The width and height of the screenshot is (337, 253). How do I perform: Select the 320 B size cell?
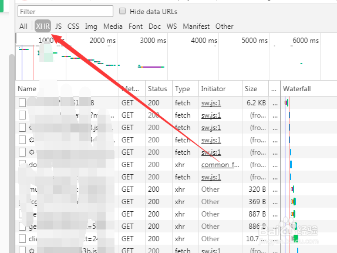tap(257, 189)
